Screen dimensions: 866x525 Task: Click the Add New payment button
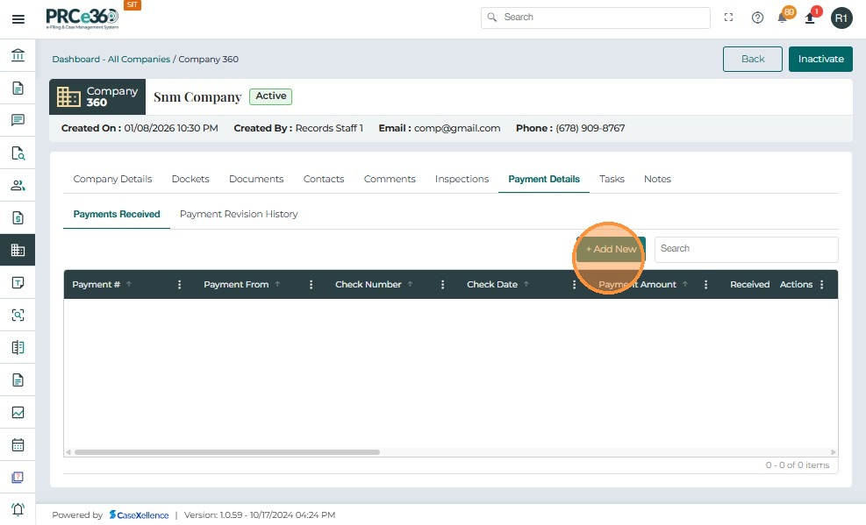[611, 249]
